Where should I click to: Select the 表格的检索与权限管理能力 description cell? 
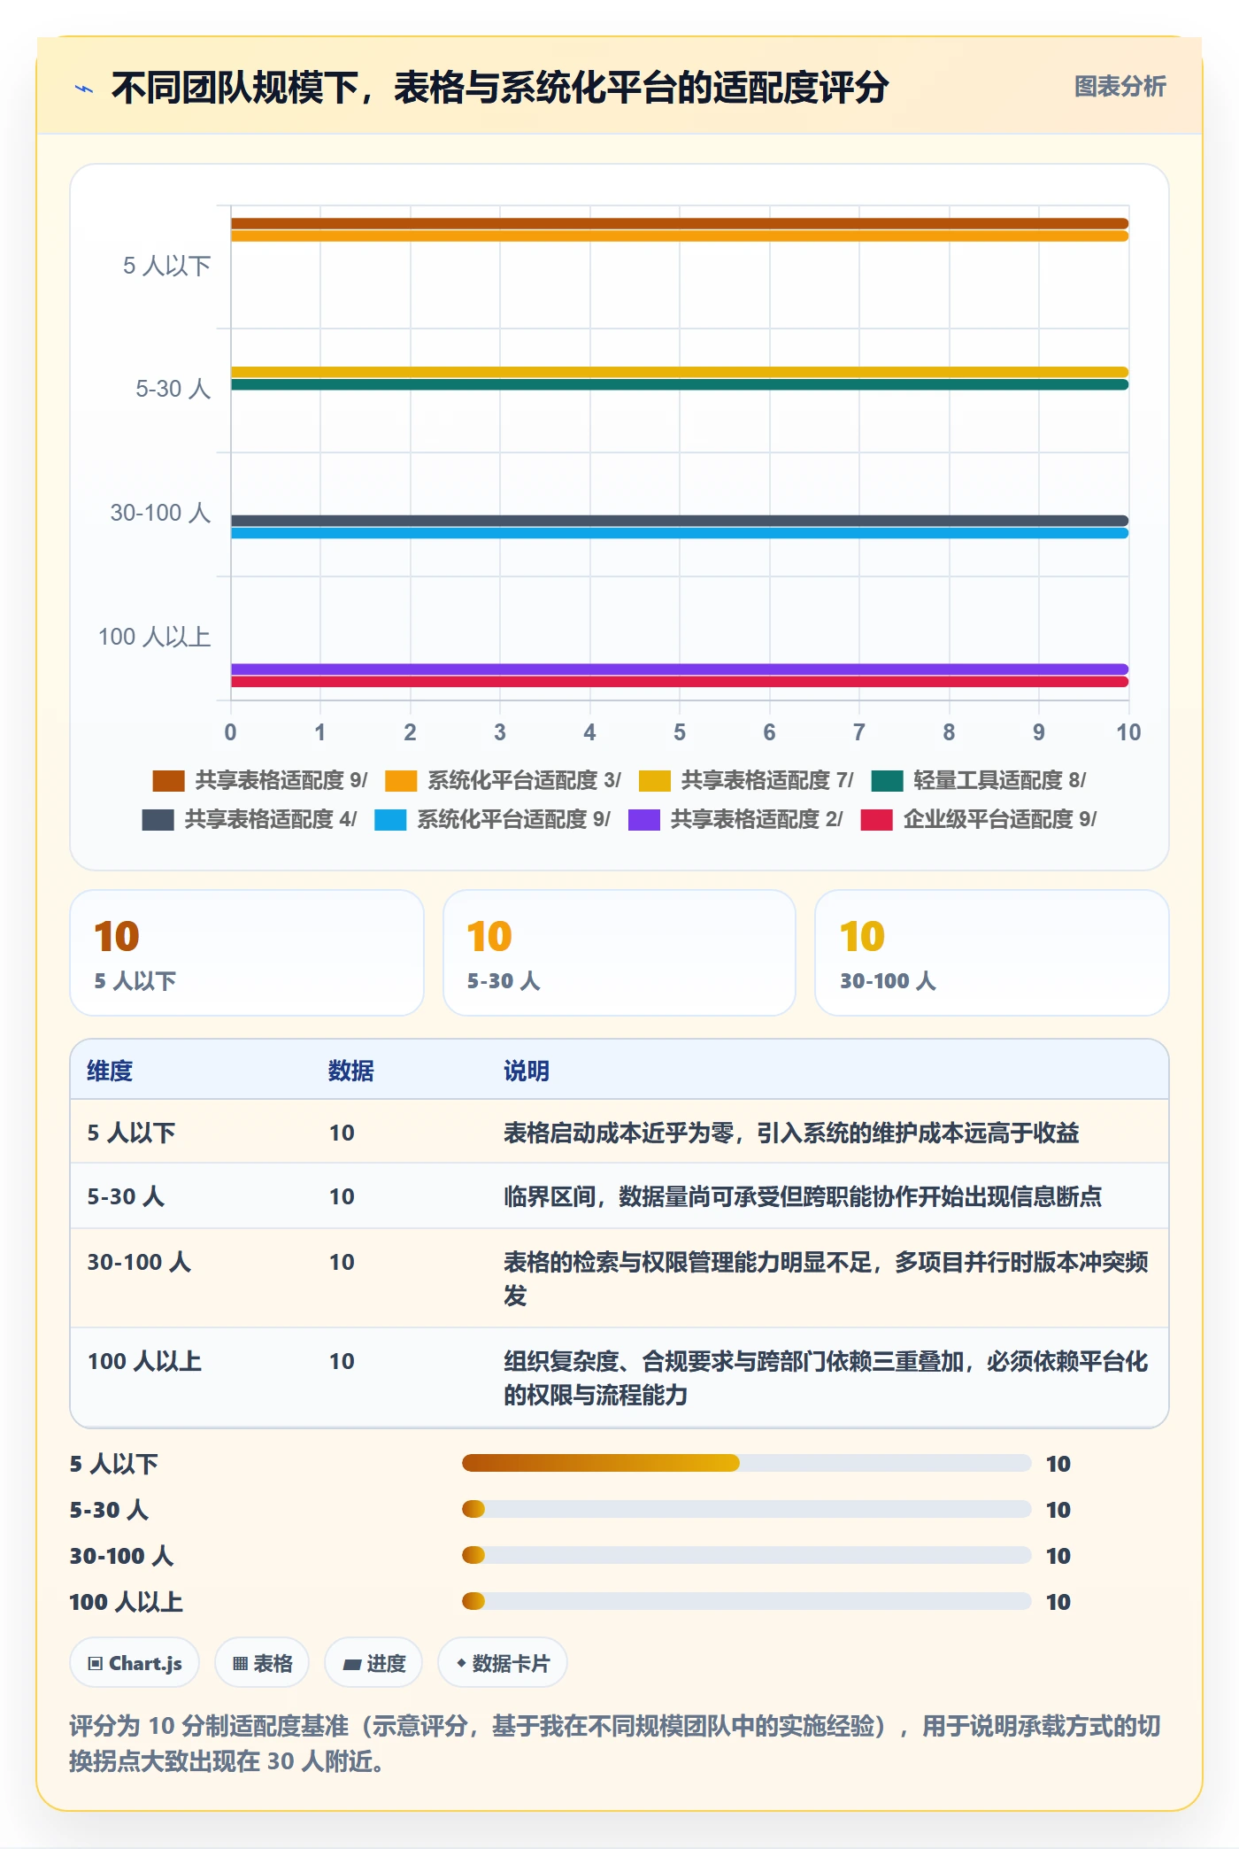pos(827,1279)
